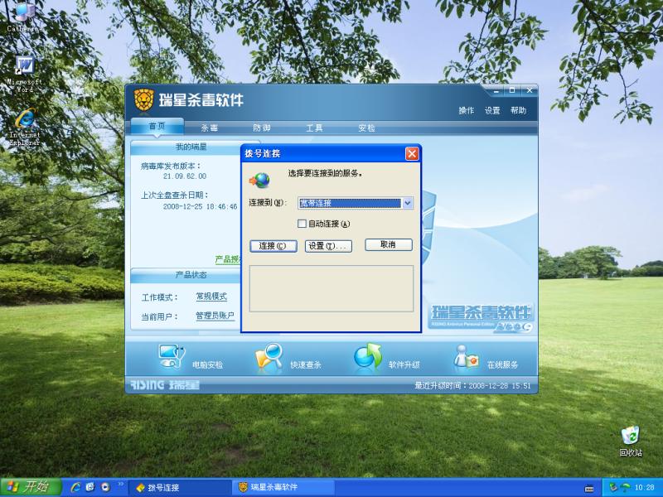
Task: Switch to the 杀毒 tab
Action: point(210,128)
